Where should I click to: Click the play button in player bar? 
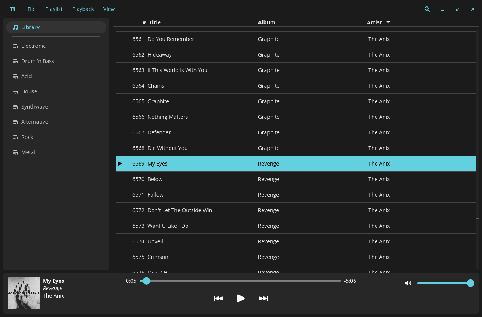click(241, 298)
